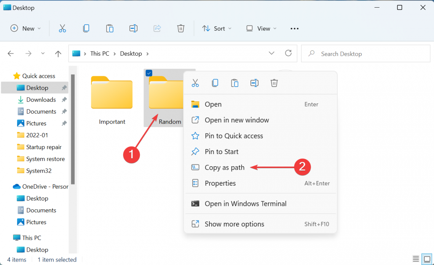Open the See more ellipsis in the toolbar

point(294,28)
